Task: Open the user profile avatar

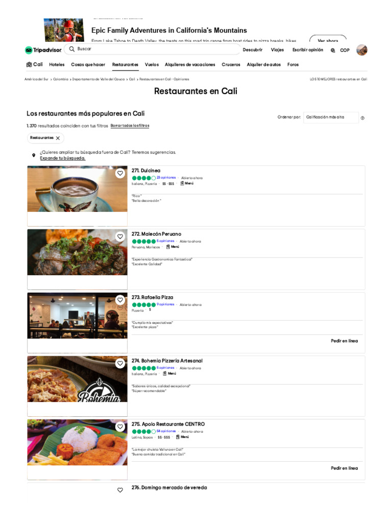Action: pyautogui.click(x=362, y=50)
